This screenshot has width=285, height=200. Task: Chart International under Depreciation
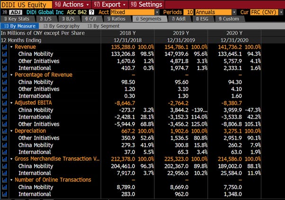pyautogui.click(x=5, y=152)
